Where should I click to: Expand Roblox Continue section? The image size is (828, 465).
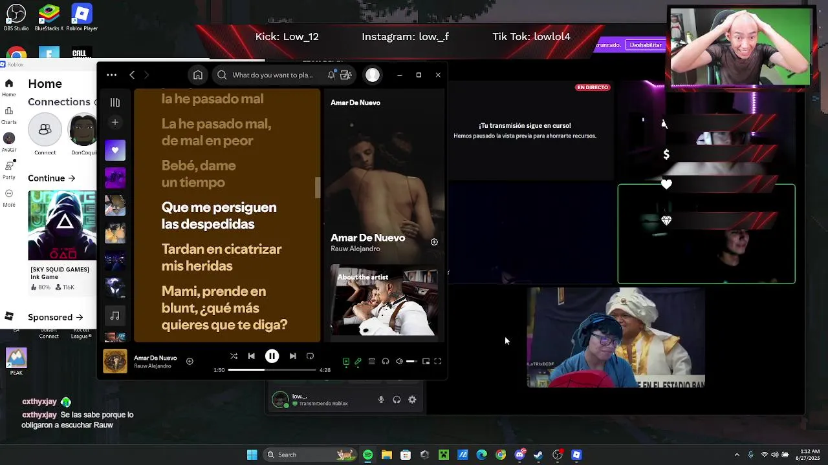pos(52,178)
